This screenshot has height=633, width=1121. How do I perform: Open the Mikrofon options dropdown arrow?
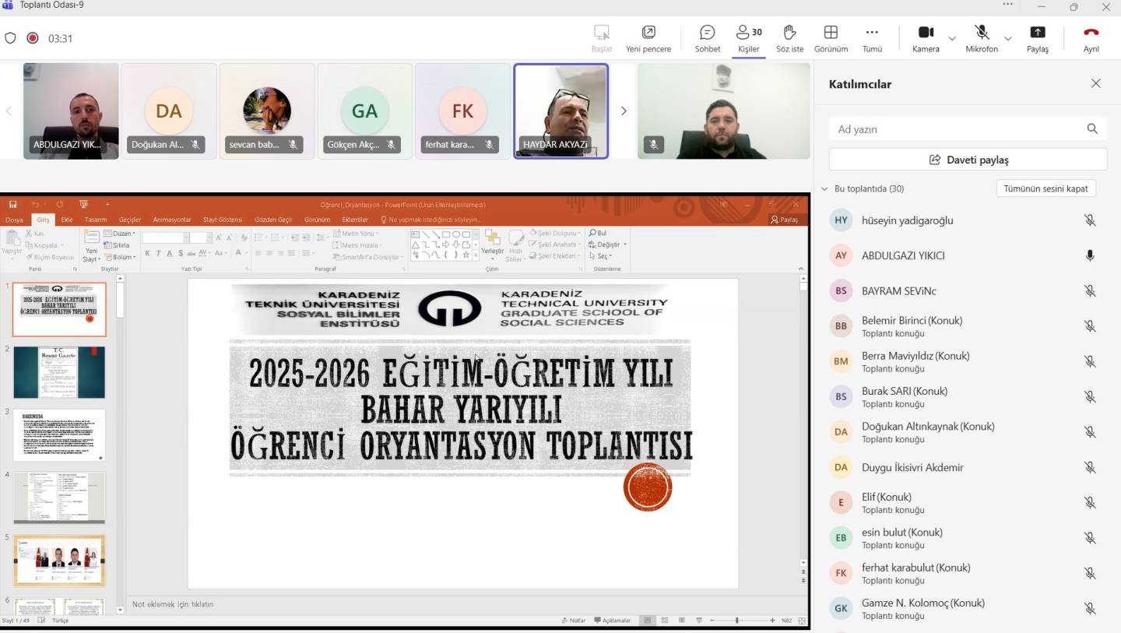coord(1008,38)
